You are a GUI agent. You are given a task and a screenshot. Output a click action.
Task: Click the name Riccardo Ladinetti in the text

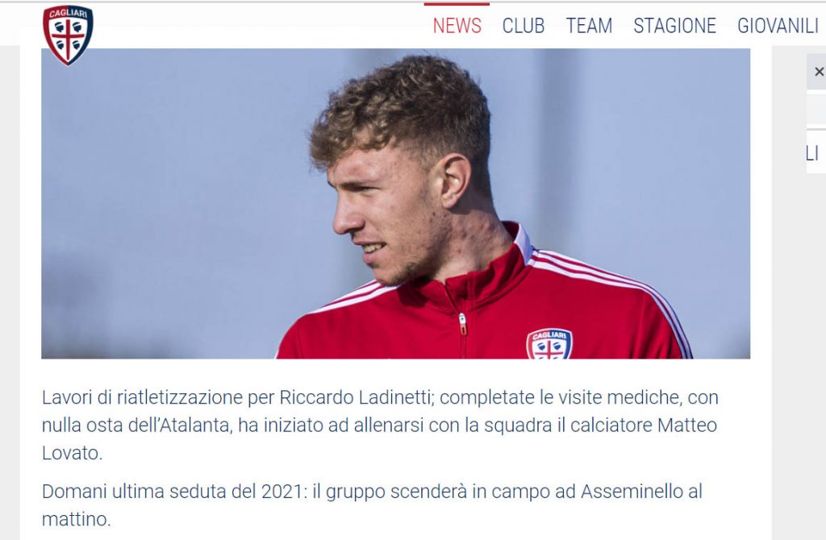tap(356, 397)
